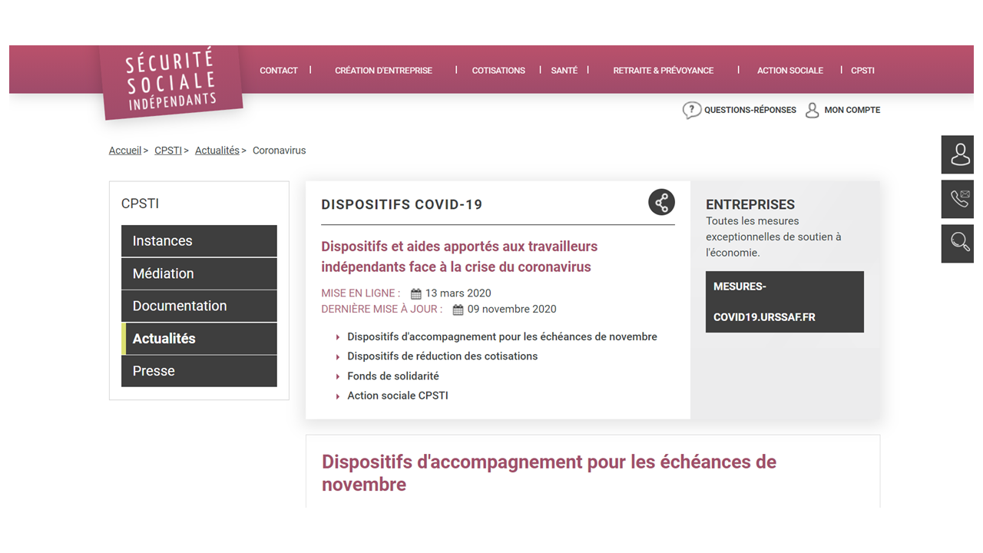The width and height of the screenshot is (983, 553).
Task: Open the user profile icon on right sidebar
Action: click(x=960, y=154)
